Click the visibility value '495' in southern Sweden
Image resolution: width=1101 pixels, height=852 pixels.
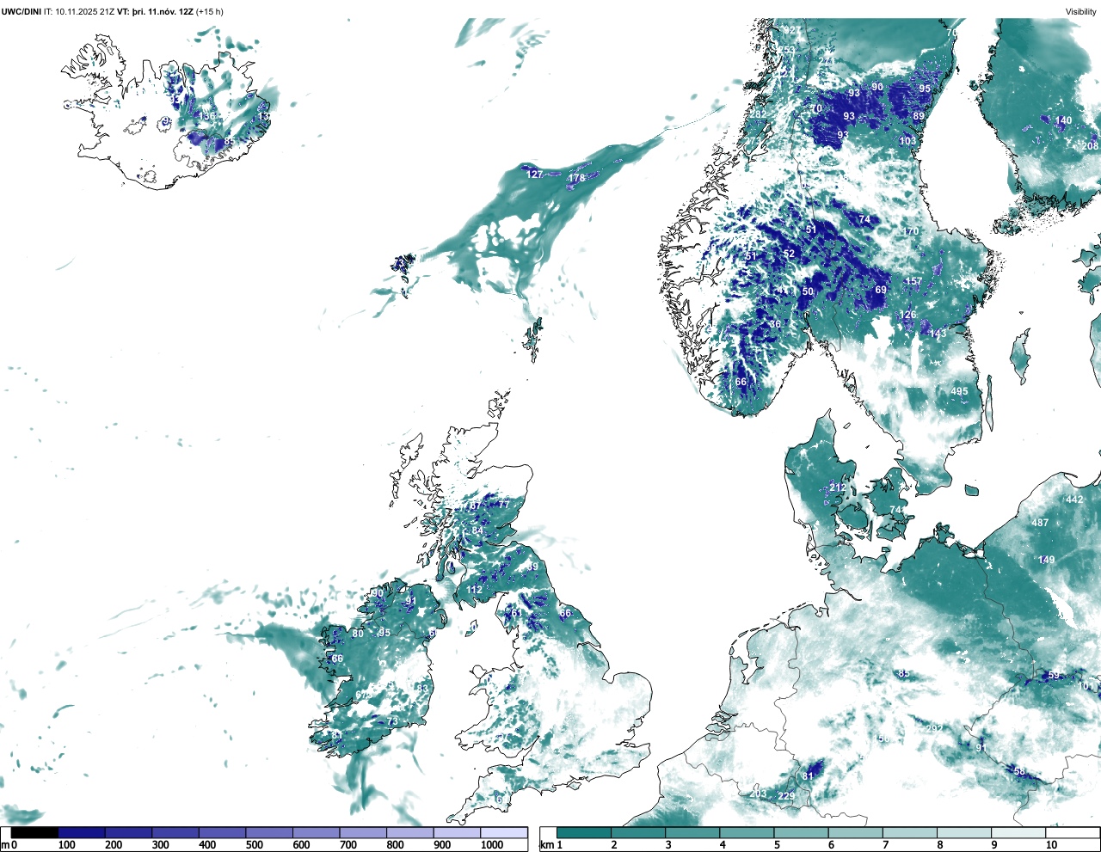click(959, 391)
